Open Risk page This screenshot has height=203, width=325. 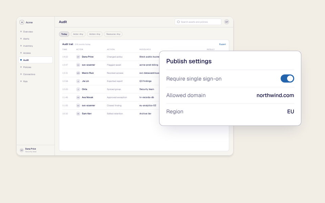point(36,81)
